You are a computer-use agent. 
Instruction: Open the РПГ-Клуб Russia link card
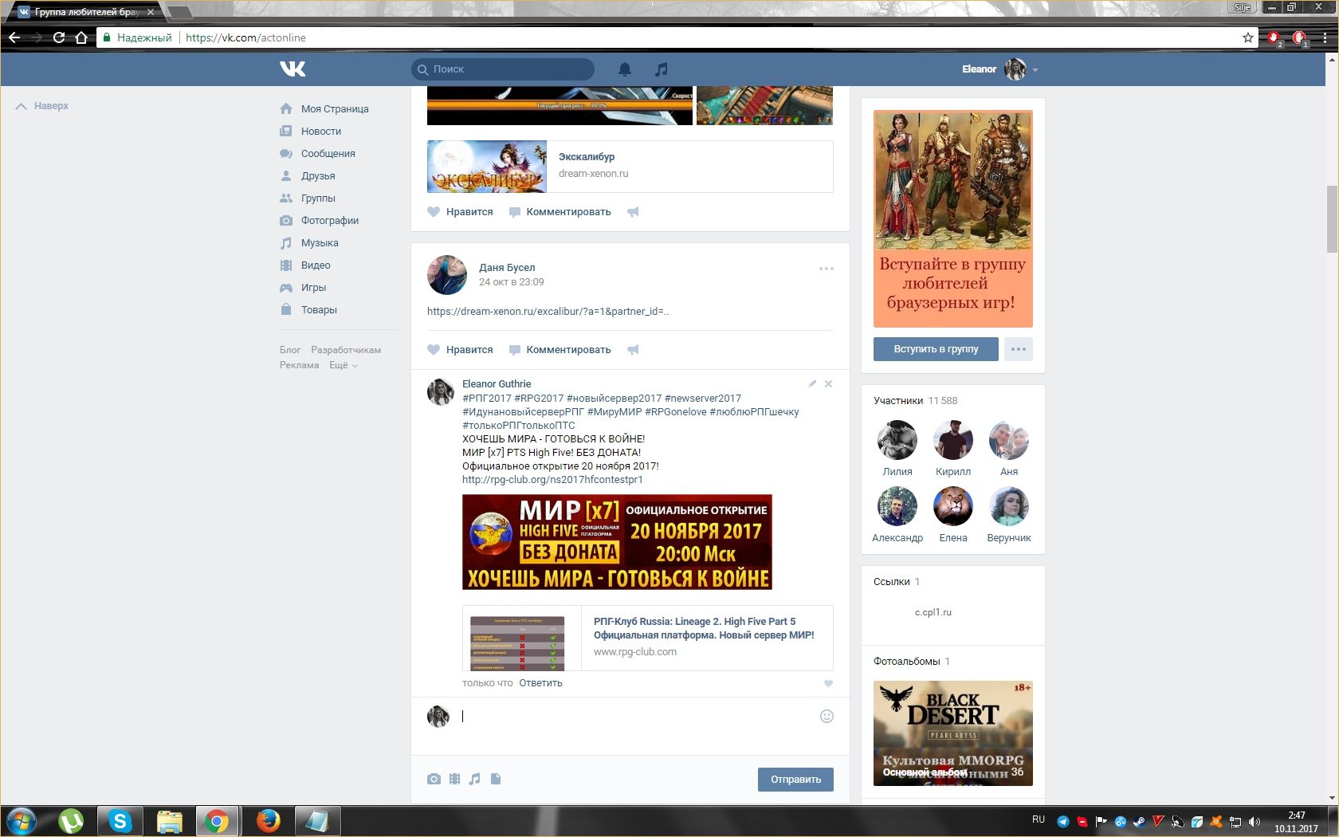(647, 638)
